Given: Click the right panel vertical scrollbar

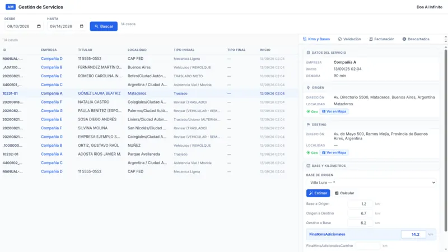Looking at the screenshot, I should pos(446,140).
